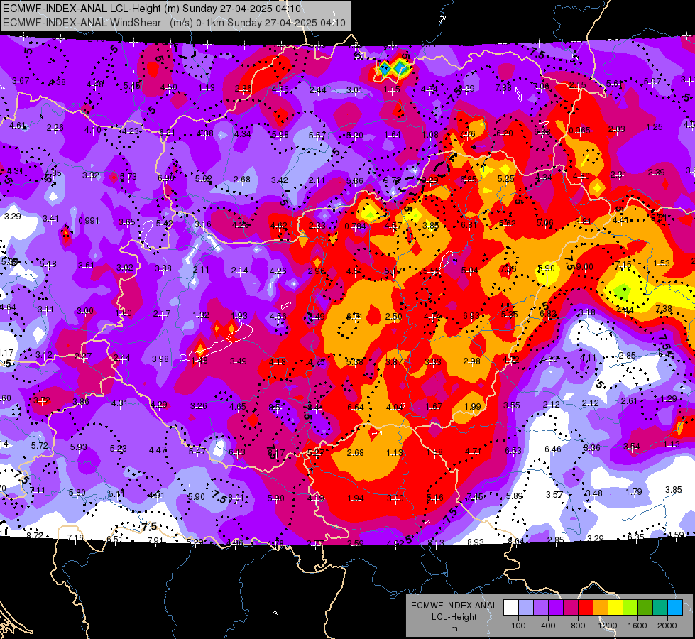The height and width of the screenshot is (639, 695).
Task: Click the wind shear value '1.58'
Action: [434, 452]
